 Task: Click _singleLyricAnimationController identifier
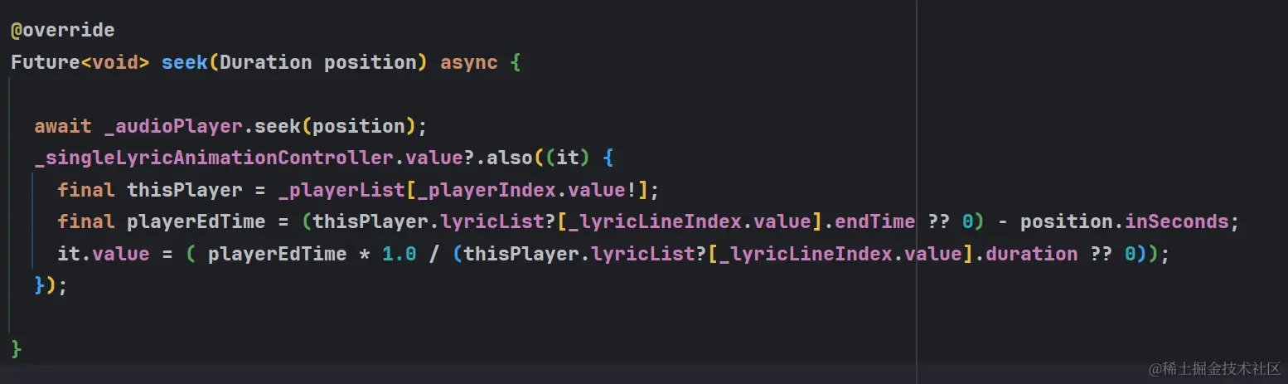coord(214,158)
